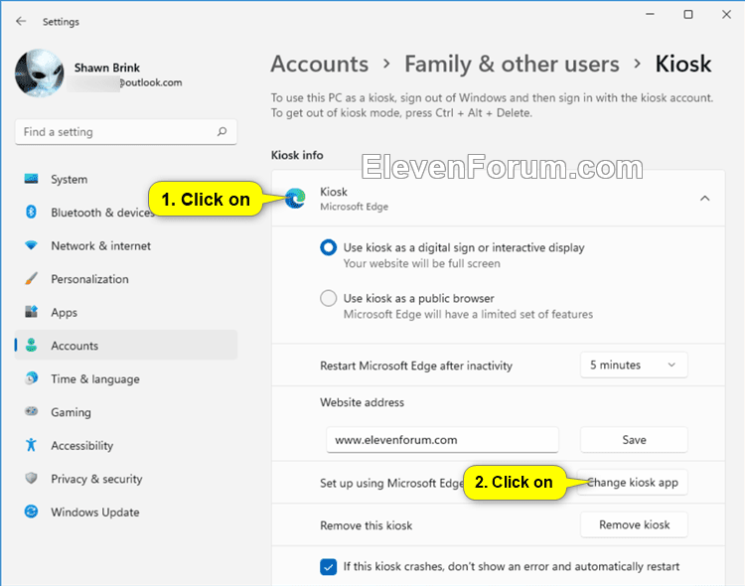
Task: Open Privacy & security settings
Action: (x=126, y=479)
